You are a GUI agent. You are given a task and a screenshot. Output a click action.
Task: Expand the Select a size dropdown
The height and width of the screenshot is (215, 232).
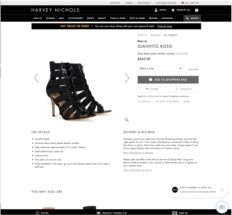[x=160, y=68]
